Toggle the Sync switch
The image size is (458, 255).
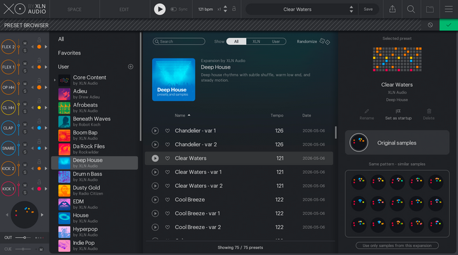click(x=174, y=10)
